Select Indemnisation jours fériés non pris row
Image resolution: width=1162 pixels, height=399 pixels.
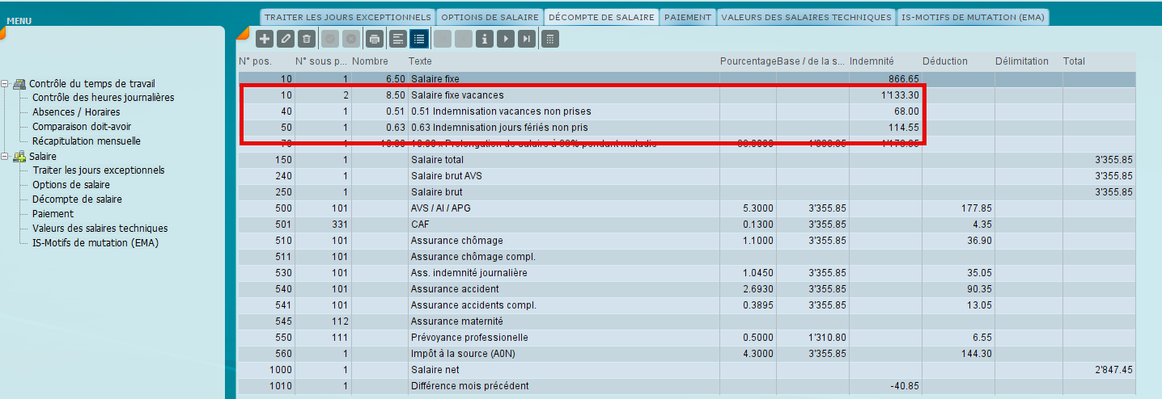(686, 128)
